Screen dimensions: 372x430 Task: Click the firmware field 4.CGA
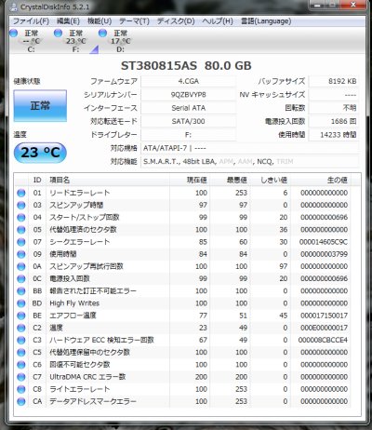(189, 81)
